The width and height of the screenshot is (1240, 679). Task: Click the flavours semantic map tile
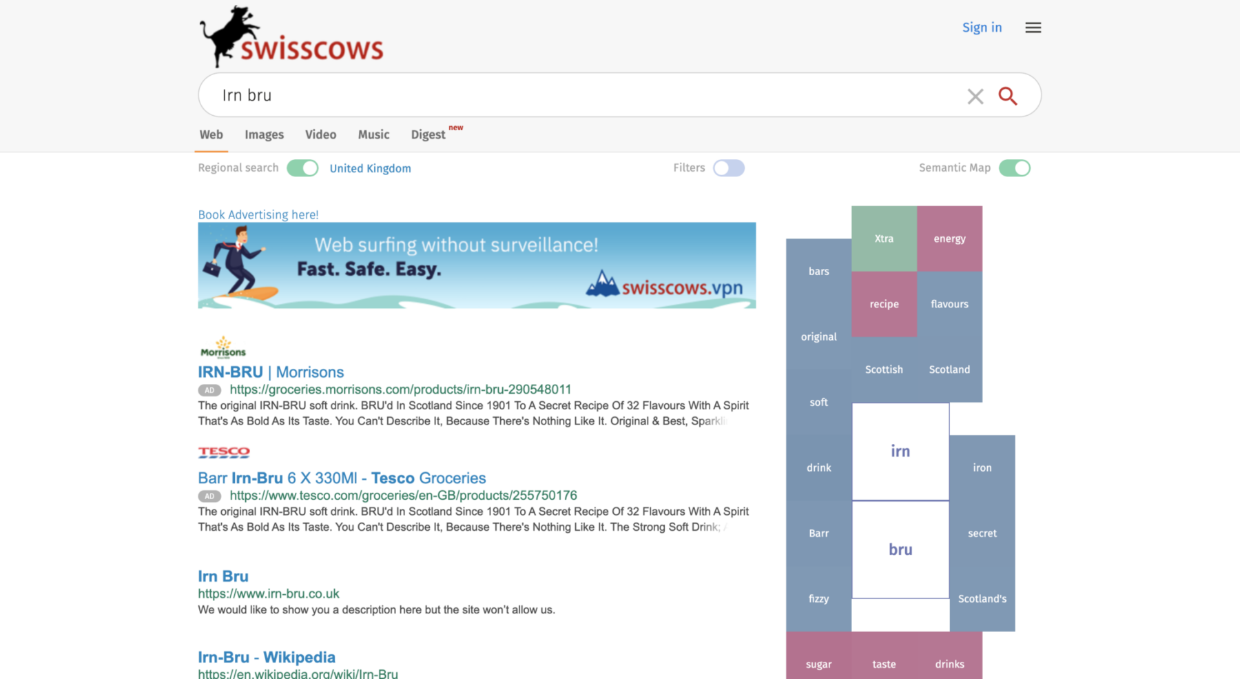(949, 304)
